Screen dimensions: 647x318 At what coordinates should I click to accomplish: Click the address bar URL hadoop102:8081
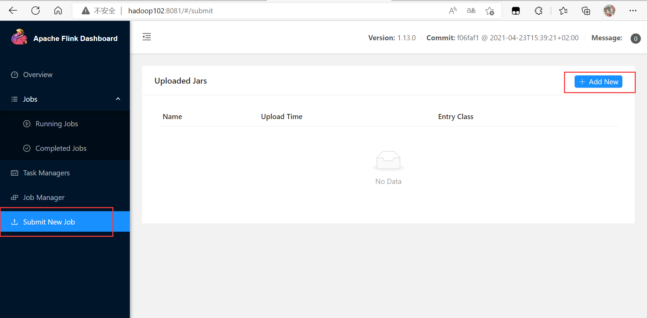tap(170, 11)
